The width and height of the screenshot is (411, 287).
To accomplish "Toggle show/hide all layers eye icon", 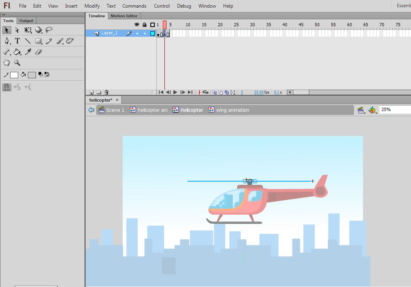I will 137,25.
